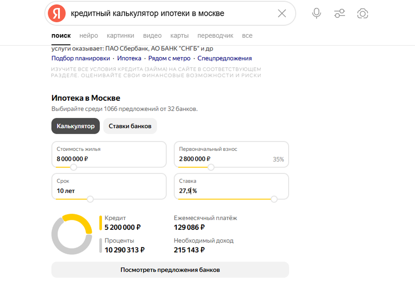Click the Ставка slider handle
The height and width of the screenshot is (283, 415).
point(274,199)
